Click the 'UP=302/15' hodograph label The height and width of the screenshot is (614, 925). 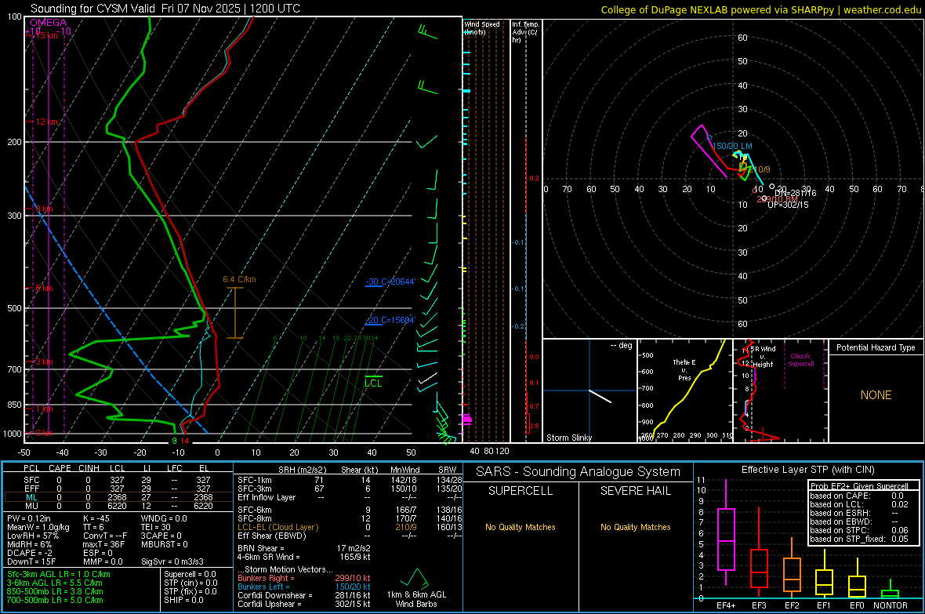click(x=788, y=205)
